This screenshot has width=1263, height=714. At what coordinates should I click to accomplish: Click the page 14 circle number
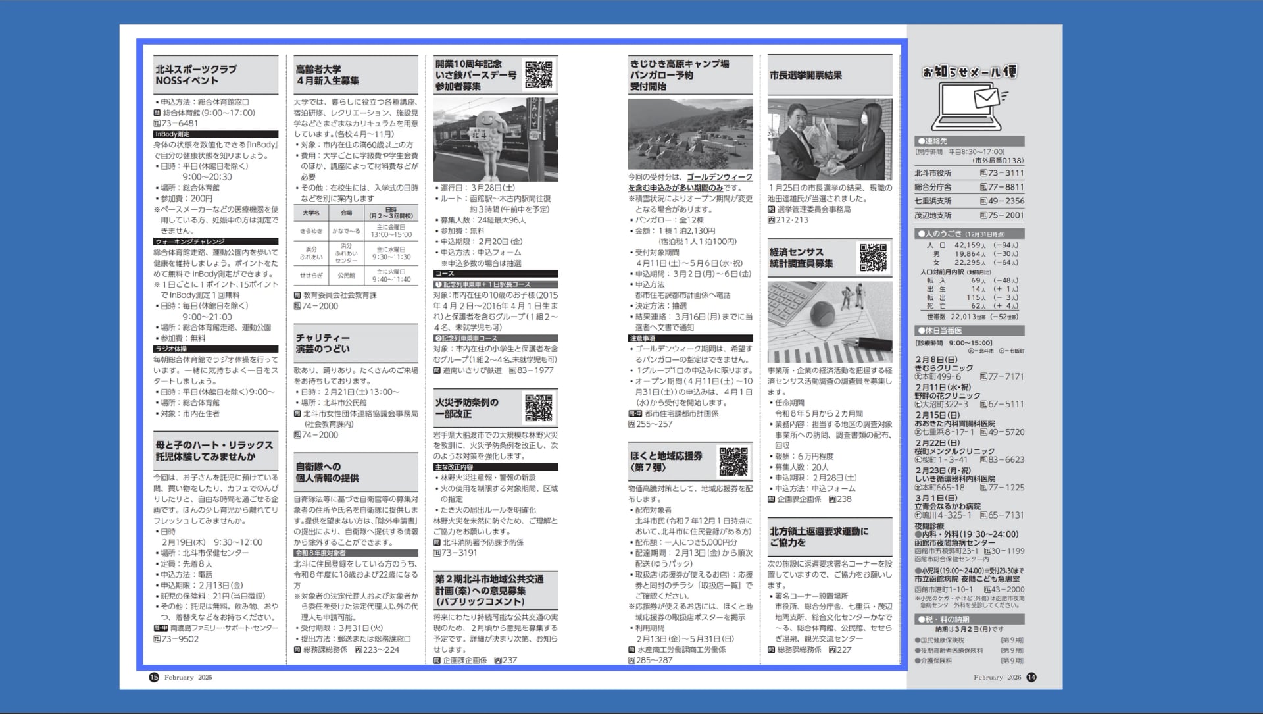(x=1031, y=677)
